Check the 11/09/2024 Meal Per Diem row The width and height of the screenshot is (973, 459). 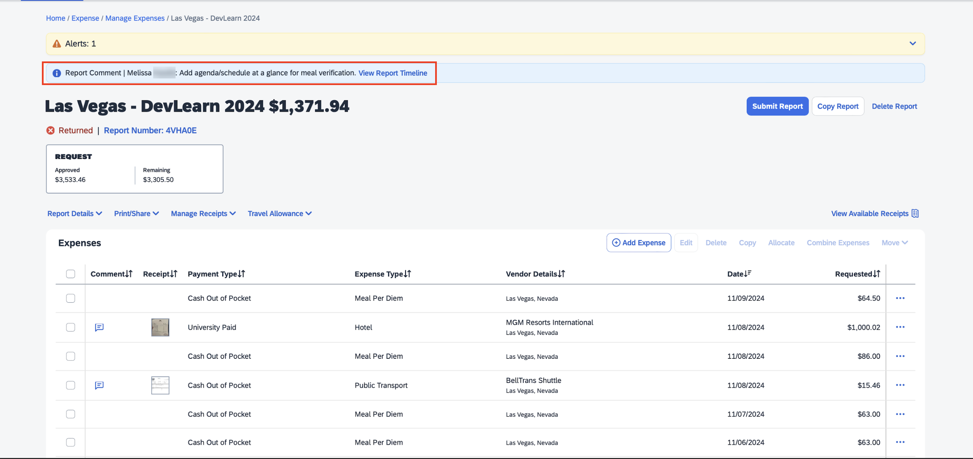71,298
